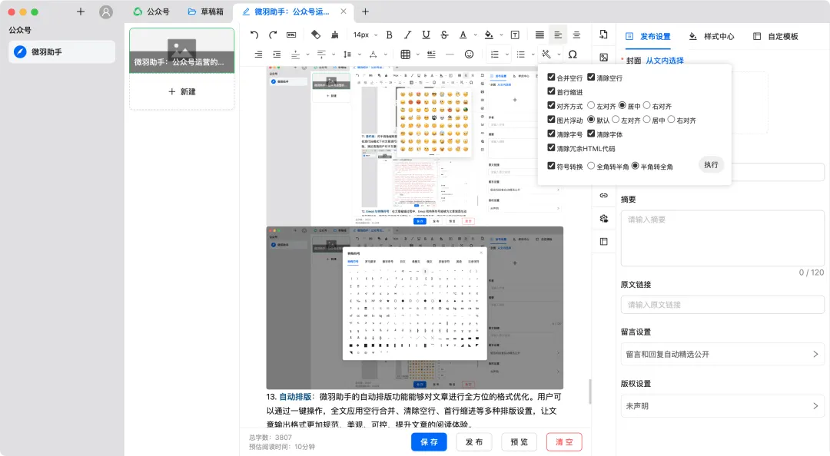Expand the ordered list style dropdown
This screenshot has height=456, width=830.
pos(507,55)
